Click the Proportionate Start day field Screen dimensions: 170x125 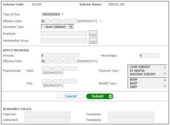[x=46, y=69]
